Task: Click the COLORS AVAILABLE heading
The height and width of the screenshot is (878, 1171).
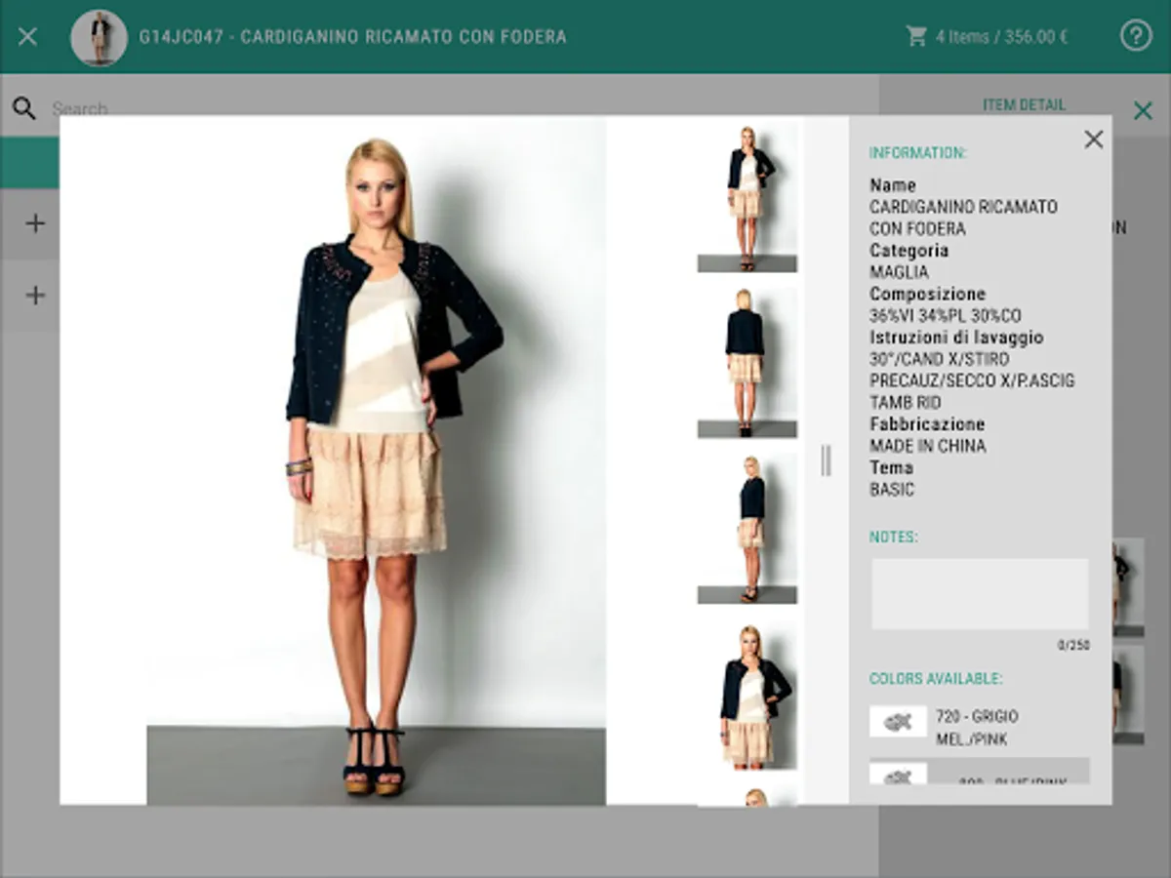Action: (936, 679)
